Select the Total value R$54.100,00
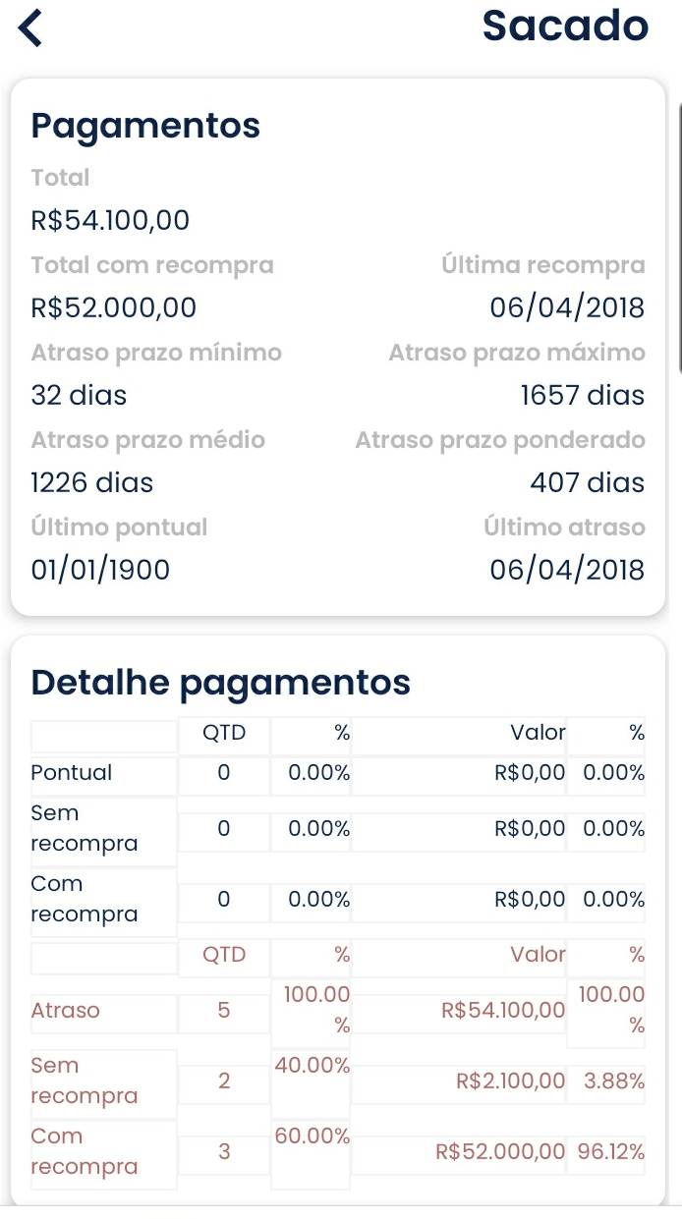The width and height of the screenshot is (682, 1219). 110,220
